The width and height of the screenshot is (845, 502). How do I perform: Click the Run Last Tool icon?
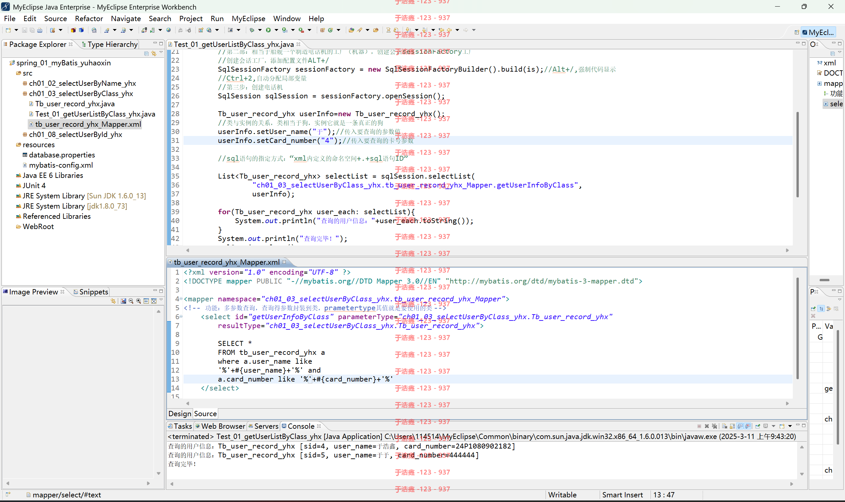301,30
